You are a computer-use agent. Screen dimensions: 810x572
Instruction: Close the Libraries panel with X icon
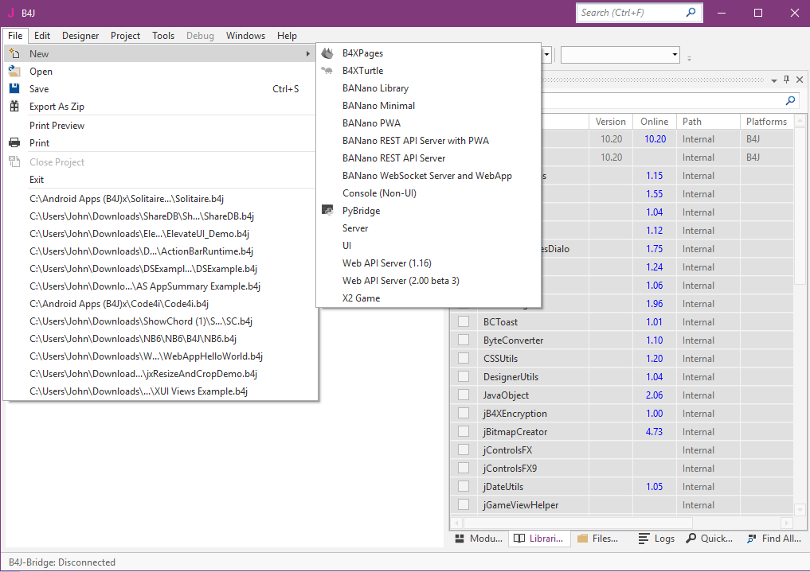(x=800, y=80)
